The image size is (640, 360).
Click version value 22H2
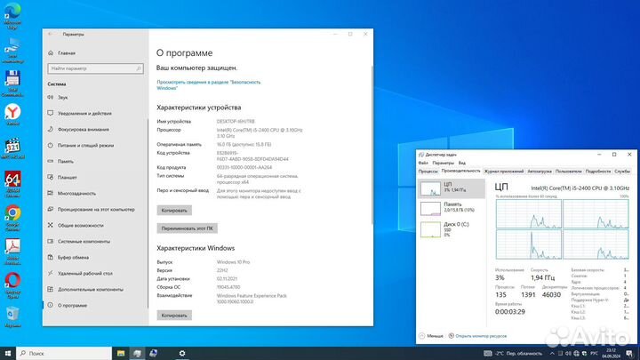click(222, 270)
